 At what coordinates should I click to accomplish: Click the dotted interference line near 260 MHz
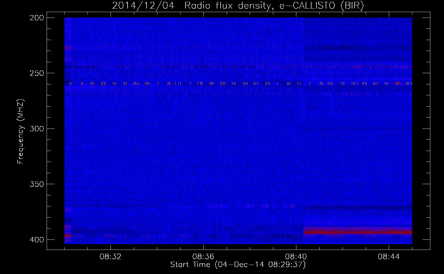coord(238,84)
